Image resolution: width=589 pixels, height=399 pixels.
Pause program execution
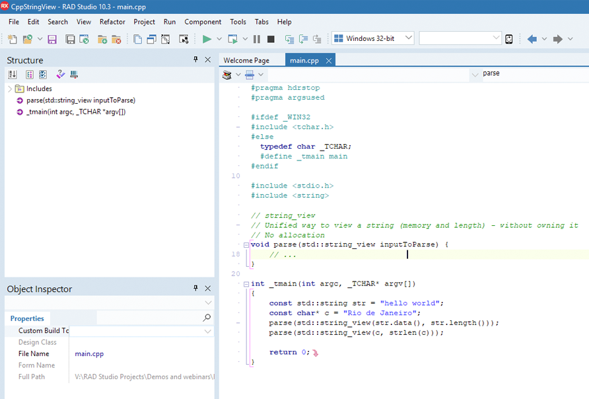[257, 39]
